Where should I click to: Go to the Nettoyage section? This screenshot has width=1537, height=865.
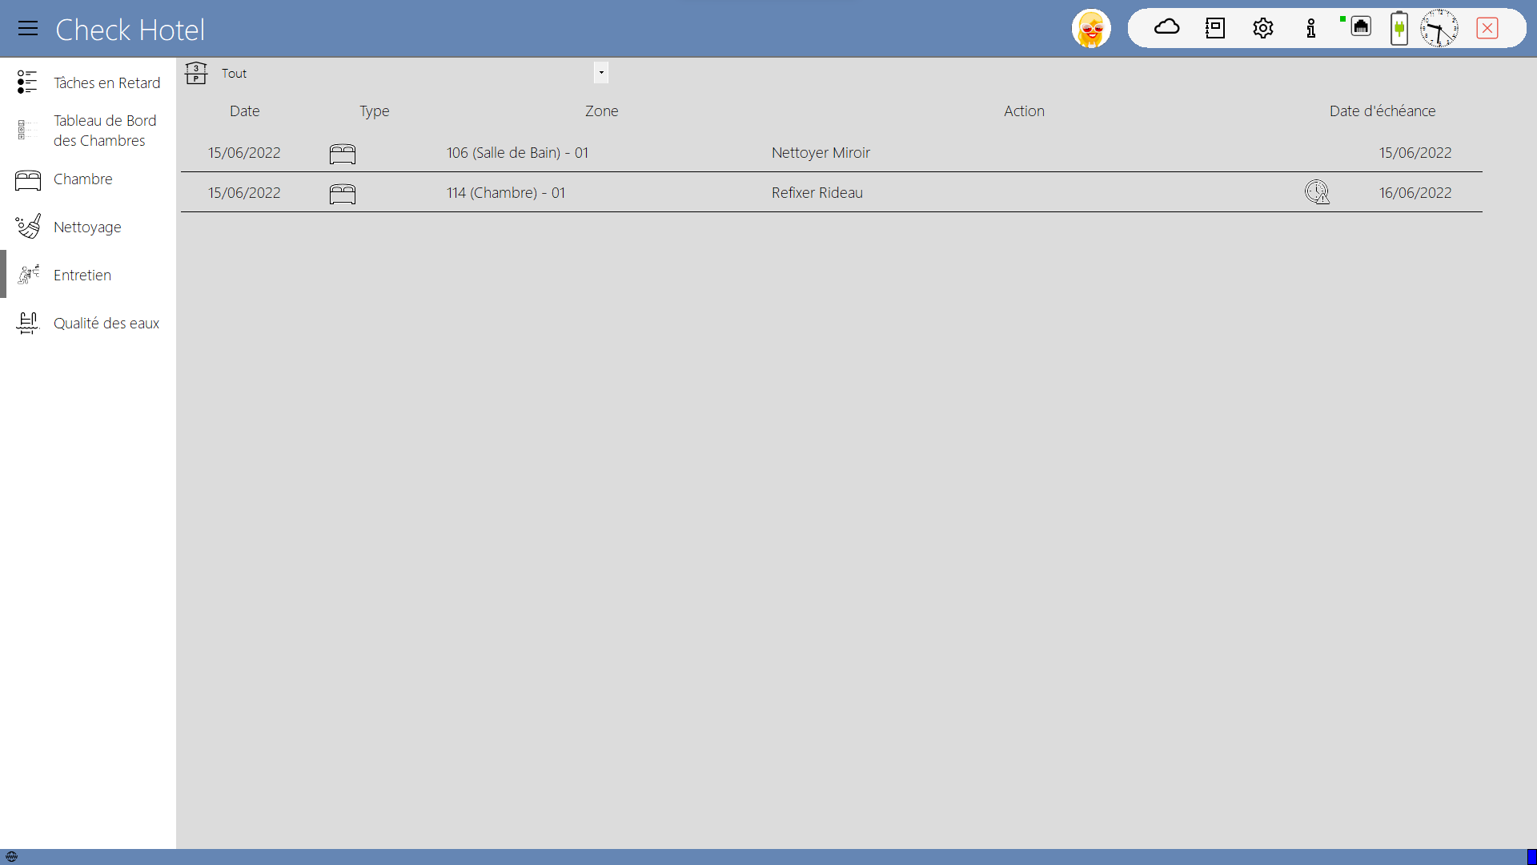(x=87, y=227)
